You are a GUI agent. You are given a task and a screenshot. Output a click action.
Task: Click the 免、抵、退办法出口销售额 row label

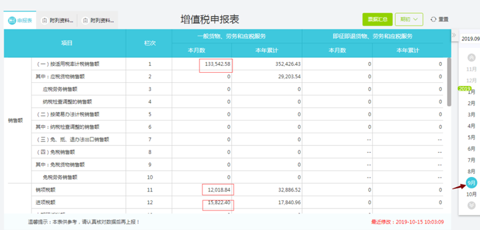point(73,140)
